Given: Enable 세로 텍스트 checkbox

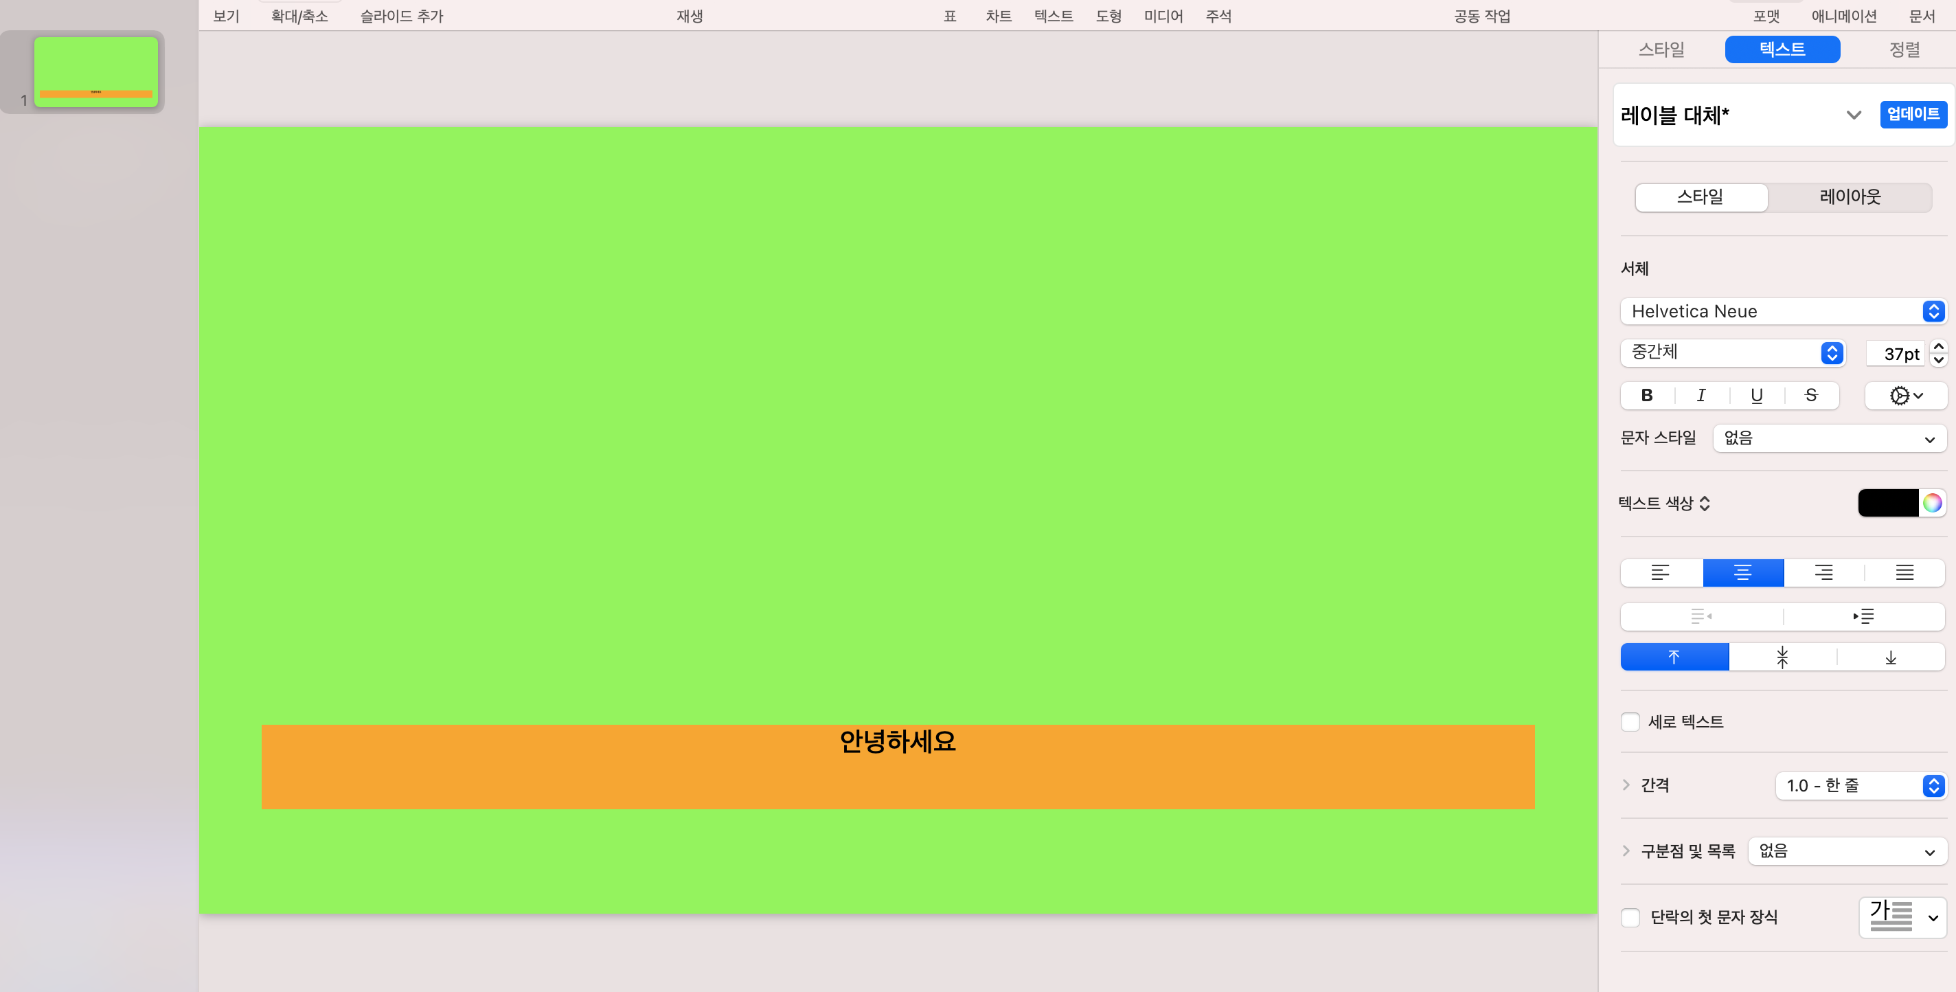Looking at the screenshot, I should point(1630,721).
